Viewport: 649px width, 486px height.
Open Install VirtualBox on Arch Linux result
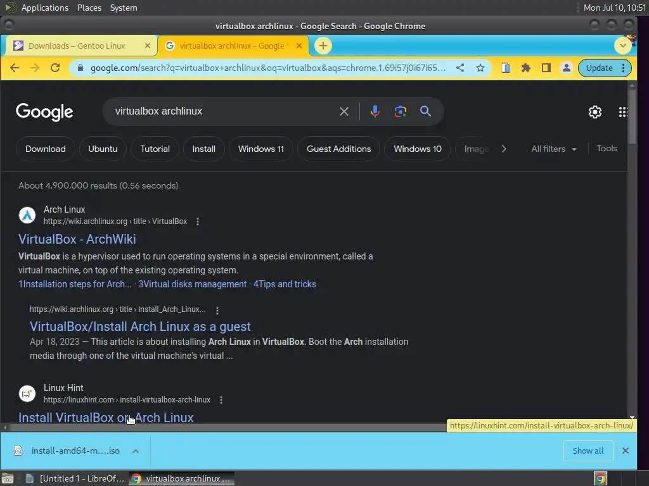click(x=106, y=418)
